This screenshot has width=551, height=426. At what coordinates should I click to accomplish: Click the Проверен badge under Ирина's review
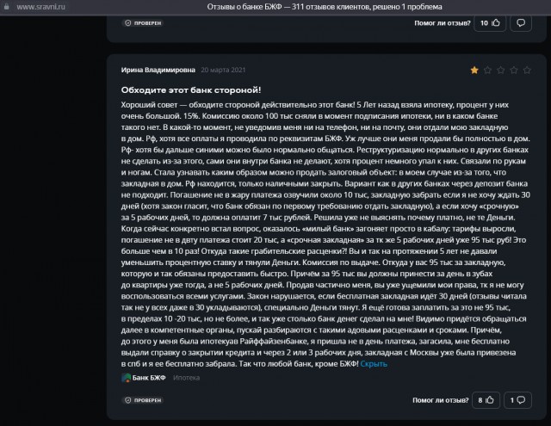point(143,400)
